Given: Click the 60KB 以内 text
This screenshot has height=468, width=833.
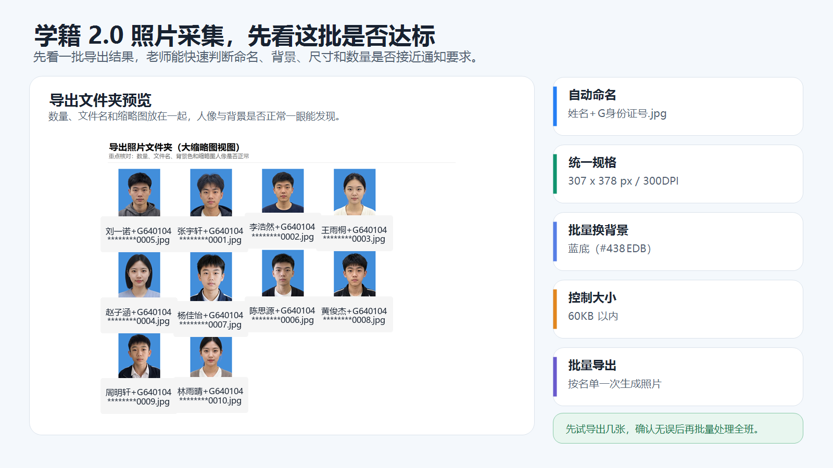Looking at the screenshot, I should [x=593, y=316].
